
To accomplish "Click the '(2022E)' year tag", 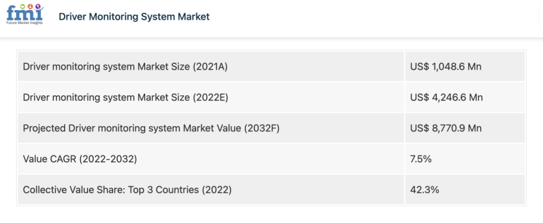I will [210, 97].
